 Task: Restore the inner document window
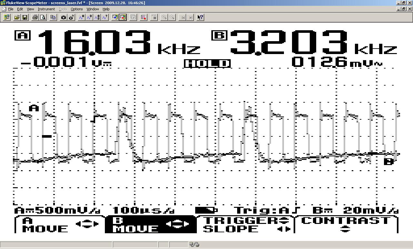click(x=403, y=9)
